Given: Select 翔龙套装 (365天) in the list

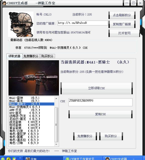Looking at the screenshot, I should pos(32,125).
